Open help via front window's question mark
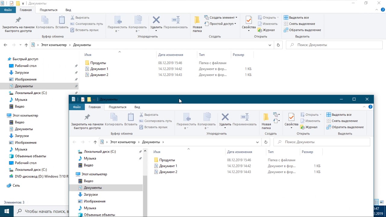This screenshot has height=217, width=386. coord(371,107)
